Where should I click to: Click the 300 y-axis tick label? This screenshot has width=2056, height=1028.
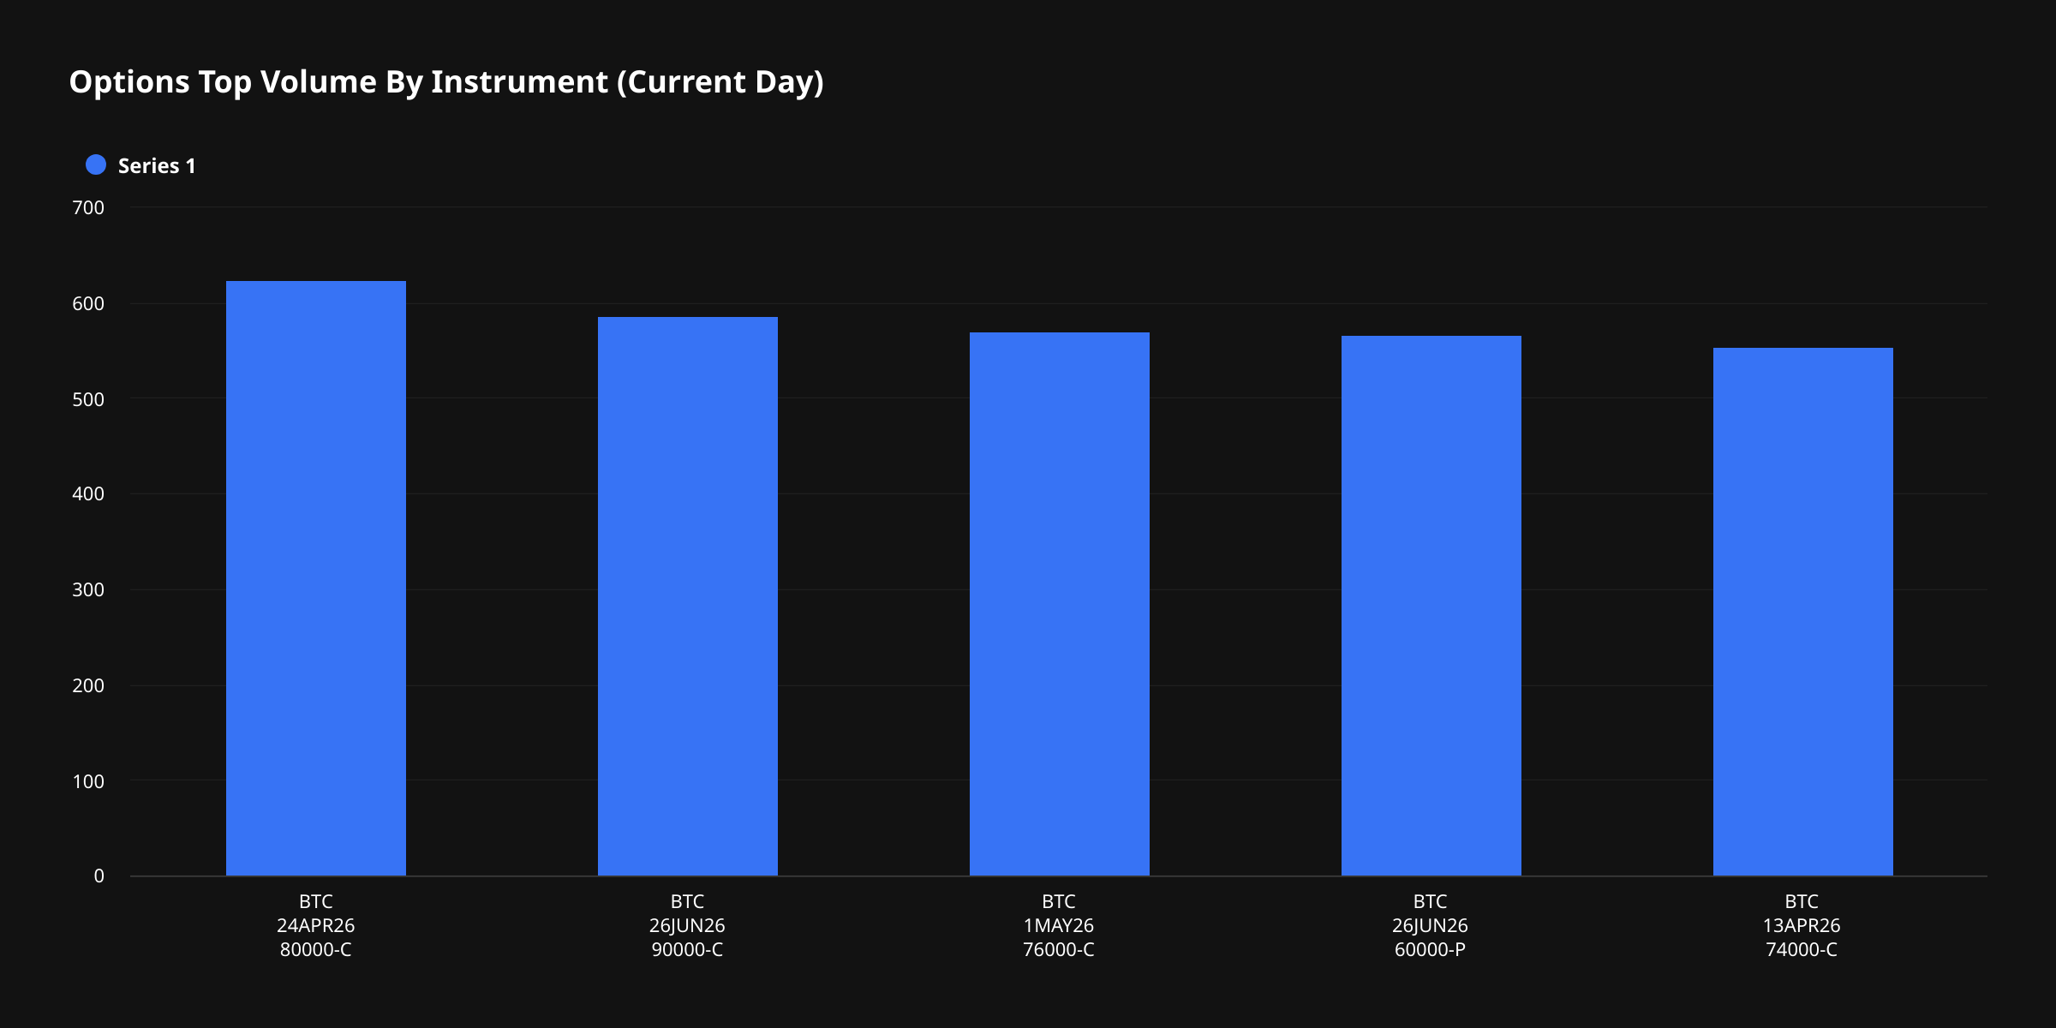click(x=88, y=590)
